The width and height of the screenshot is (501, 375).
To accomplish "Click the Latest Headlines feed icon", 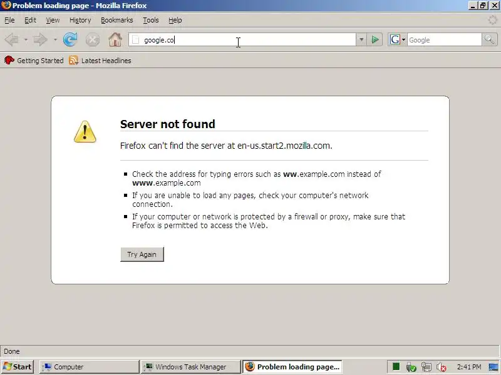I will coord(73,60).
